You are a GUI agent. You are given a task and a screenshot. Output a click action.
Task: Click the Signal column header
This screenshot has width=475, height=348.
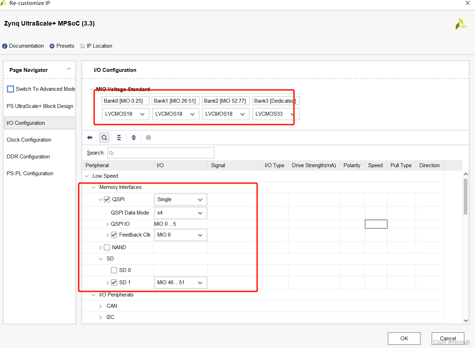click(x=235, y=165)
